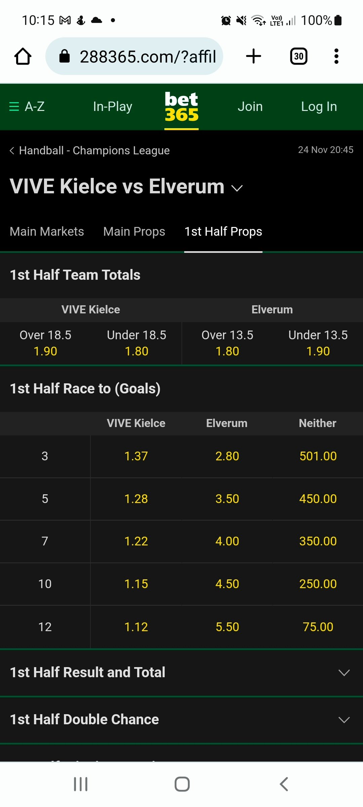Viewport: 363px width, 807px height.
Task: Expand 1st Half Double Chance section
Action: [x=182, y=720]
